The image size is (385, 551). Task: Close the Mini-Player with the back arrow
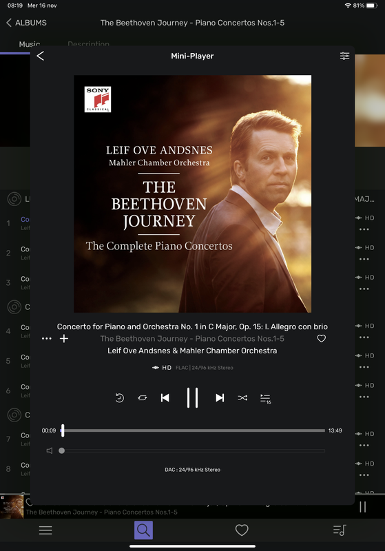pos(41,56)
